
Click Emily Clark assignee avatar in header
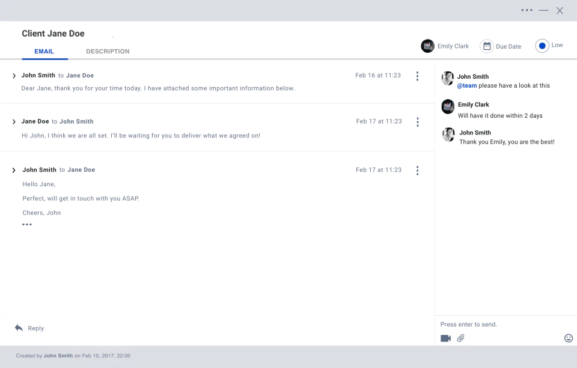(427, 46)
